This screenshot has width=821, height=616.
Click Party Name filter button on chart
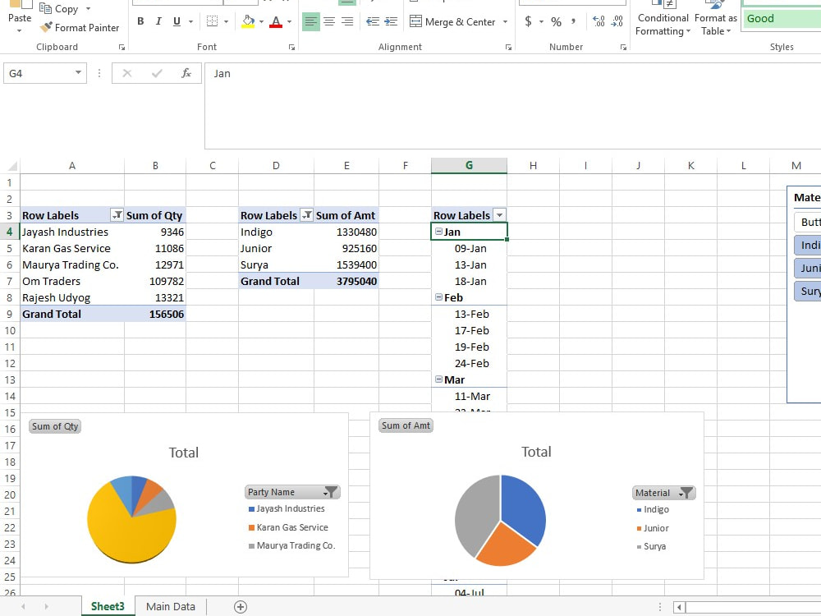coord(292,492)
